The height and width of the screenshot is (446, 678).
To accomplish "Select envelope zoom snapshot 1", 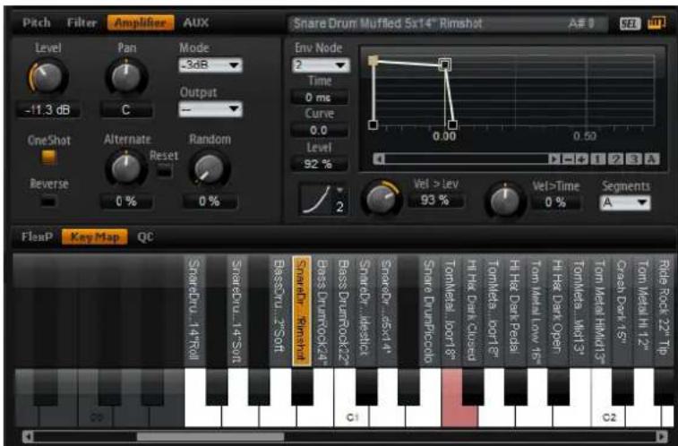I will tap(598, 159).
